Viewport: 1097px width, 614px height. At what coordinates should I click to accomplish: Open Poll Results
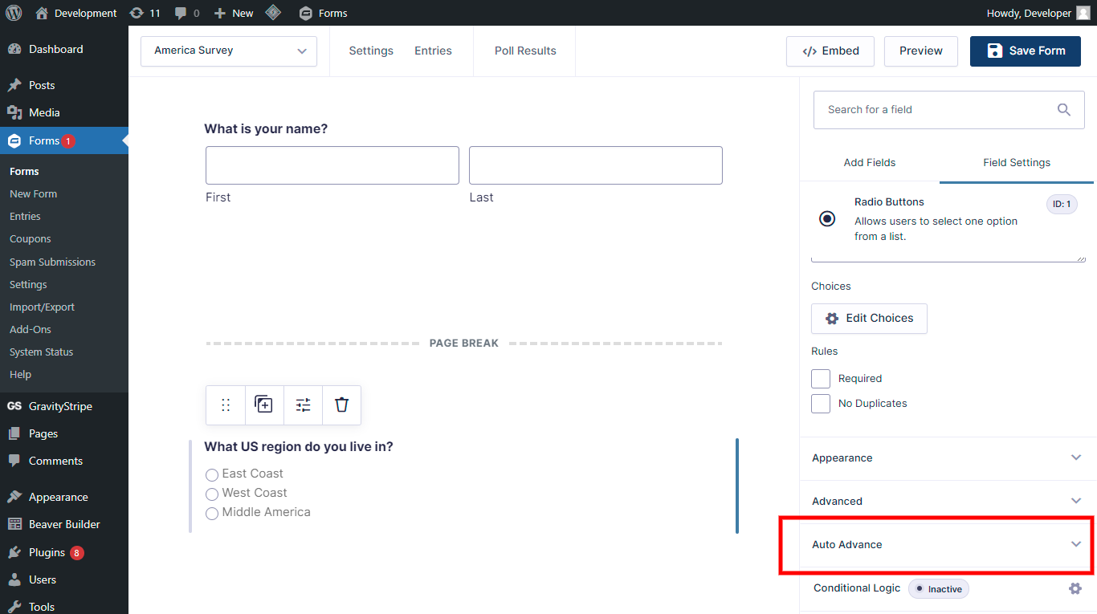525,51
